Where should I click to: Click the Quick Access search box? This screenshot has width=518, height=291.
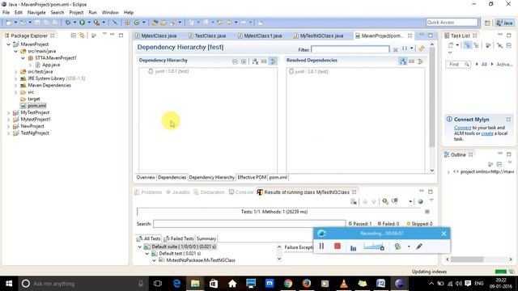coord(452,22)
